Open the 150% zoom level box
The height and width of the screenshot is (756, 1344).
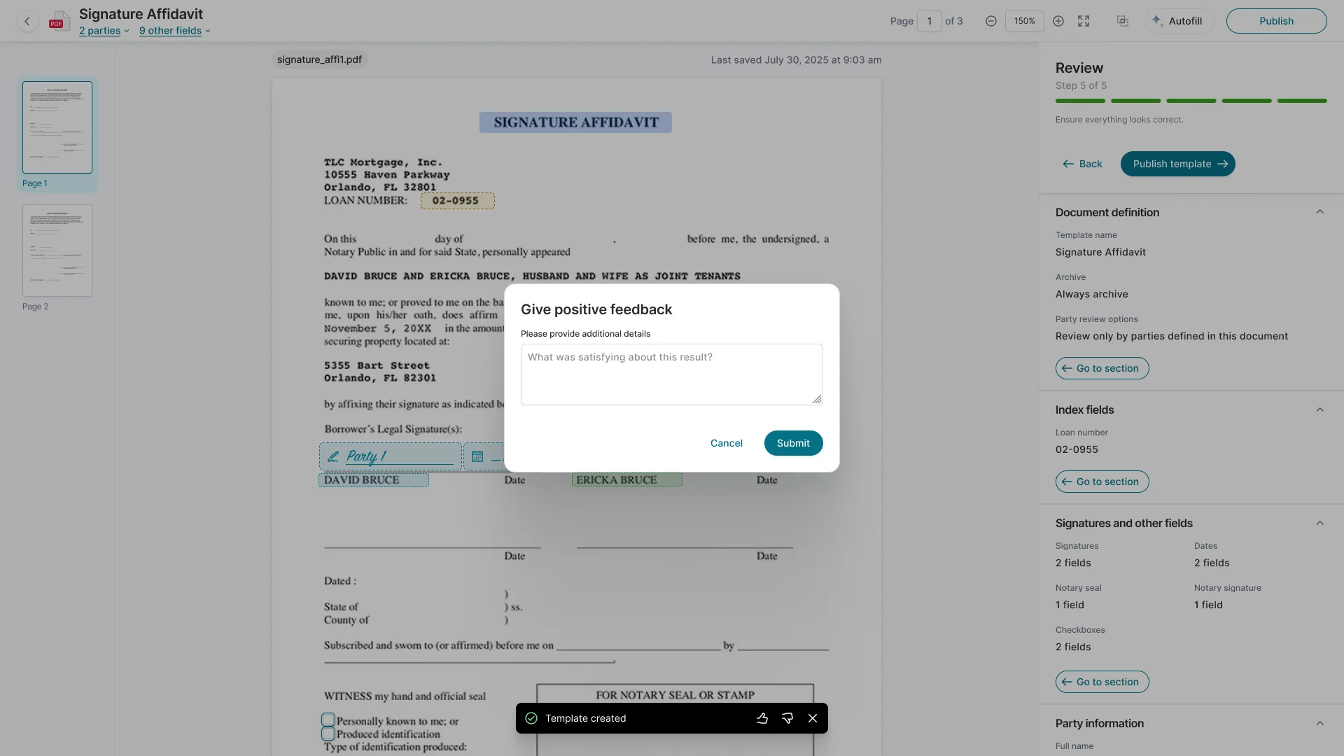pyautogui.click(x=1025, y=21)
